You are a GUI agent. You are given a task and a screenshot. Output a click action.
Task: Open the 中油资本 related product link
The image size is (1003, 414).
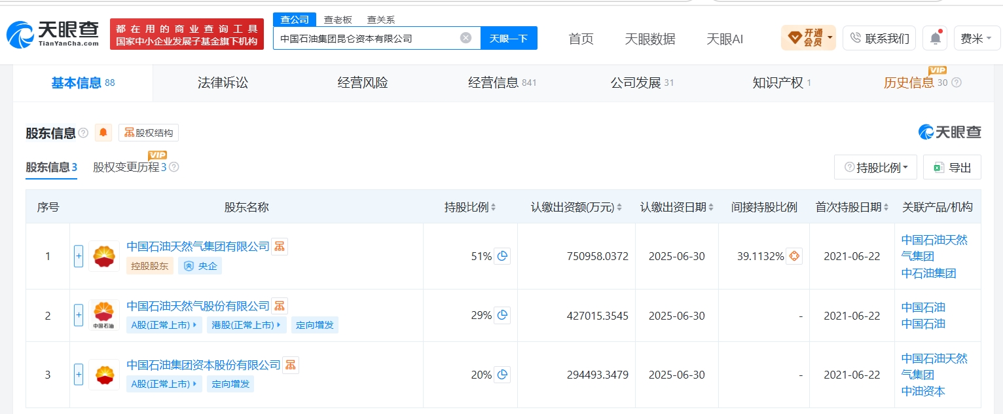(x=923, y=391)
